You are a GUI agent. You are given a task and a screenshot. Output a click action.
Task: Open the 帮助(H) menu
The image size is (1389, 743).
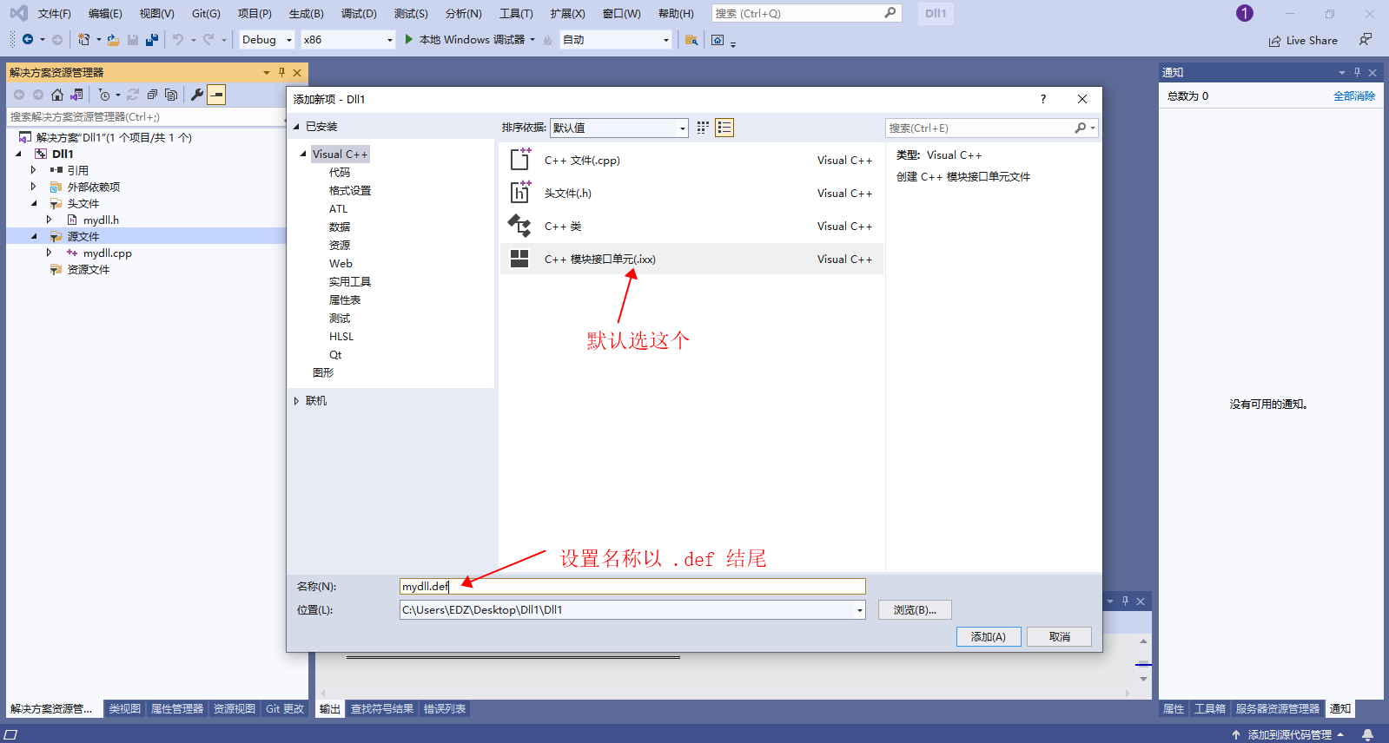tap(676, 13)
